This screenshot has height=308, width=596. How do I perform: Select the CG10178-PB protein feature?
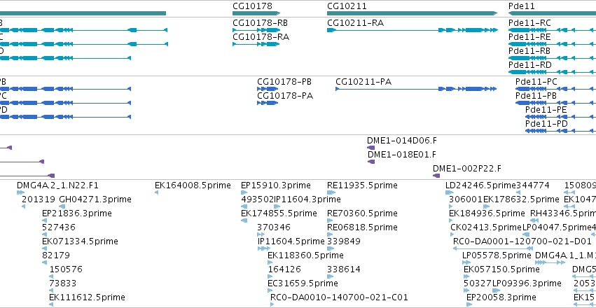[x=268, y=89]
